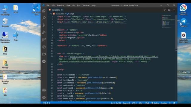Select the striped folder icon beside This PC

pos(16,9)
